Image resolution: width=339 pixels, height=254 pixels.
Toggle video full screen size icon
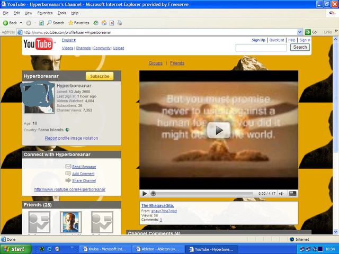point(292,194)
